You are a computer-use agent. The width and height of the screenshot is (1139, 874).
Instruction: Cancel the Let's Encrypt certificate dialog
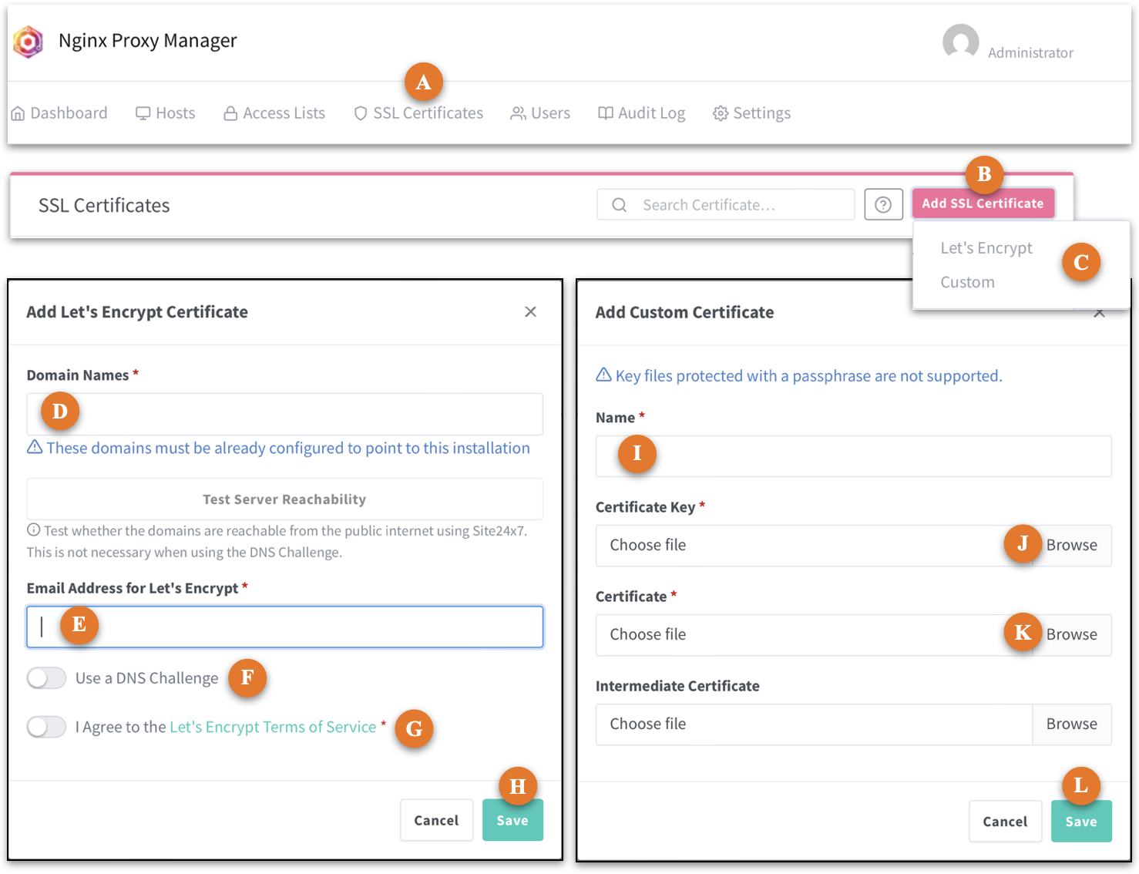436,821
